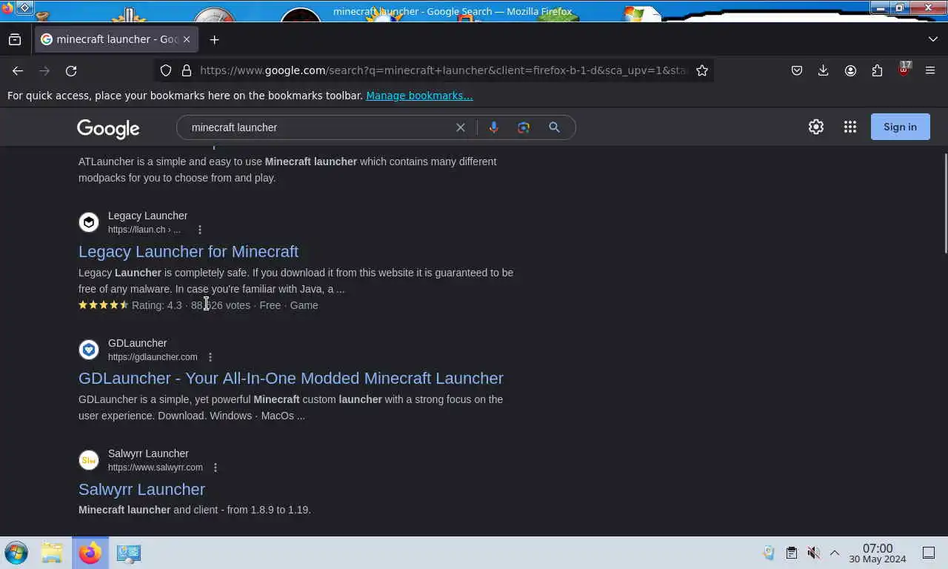
Task: Open Legacy Launcher for Minecraft result
Action: [x=188, y=251]
